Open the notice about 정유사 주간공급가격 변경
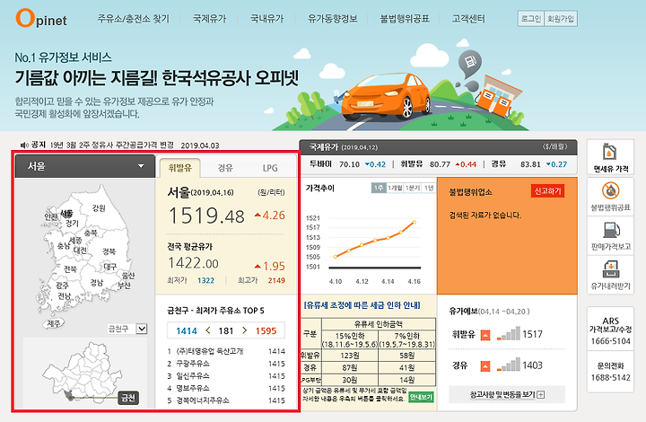 (112, 145)
